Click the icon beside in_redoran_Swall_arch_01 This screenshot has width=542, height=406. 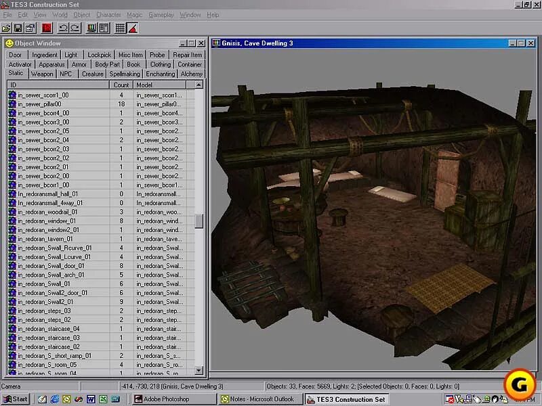click(x=12, y=275)
